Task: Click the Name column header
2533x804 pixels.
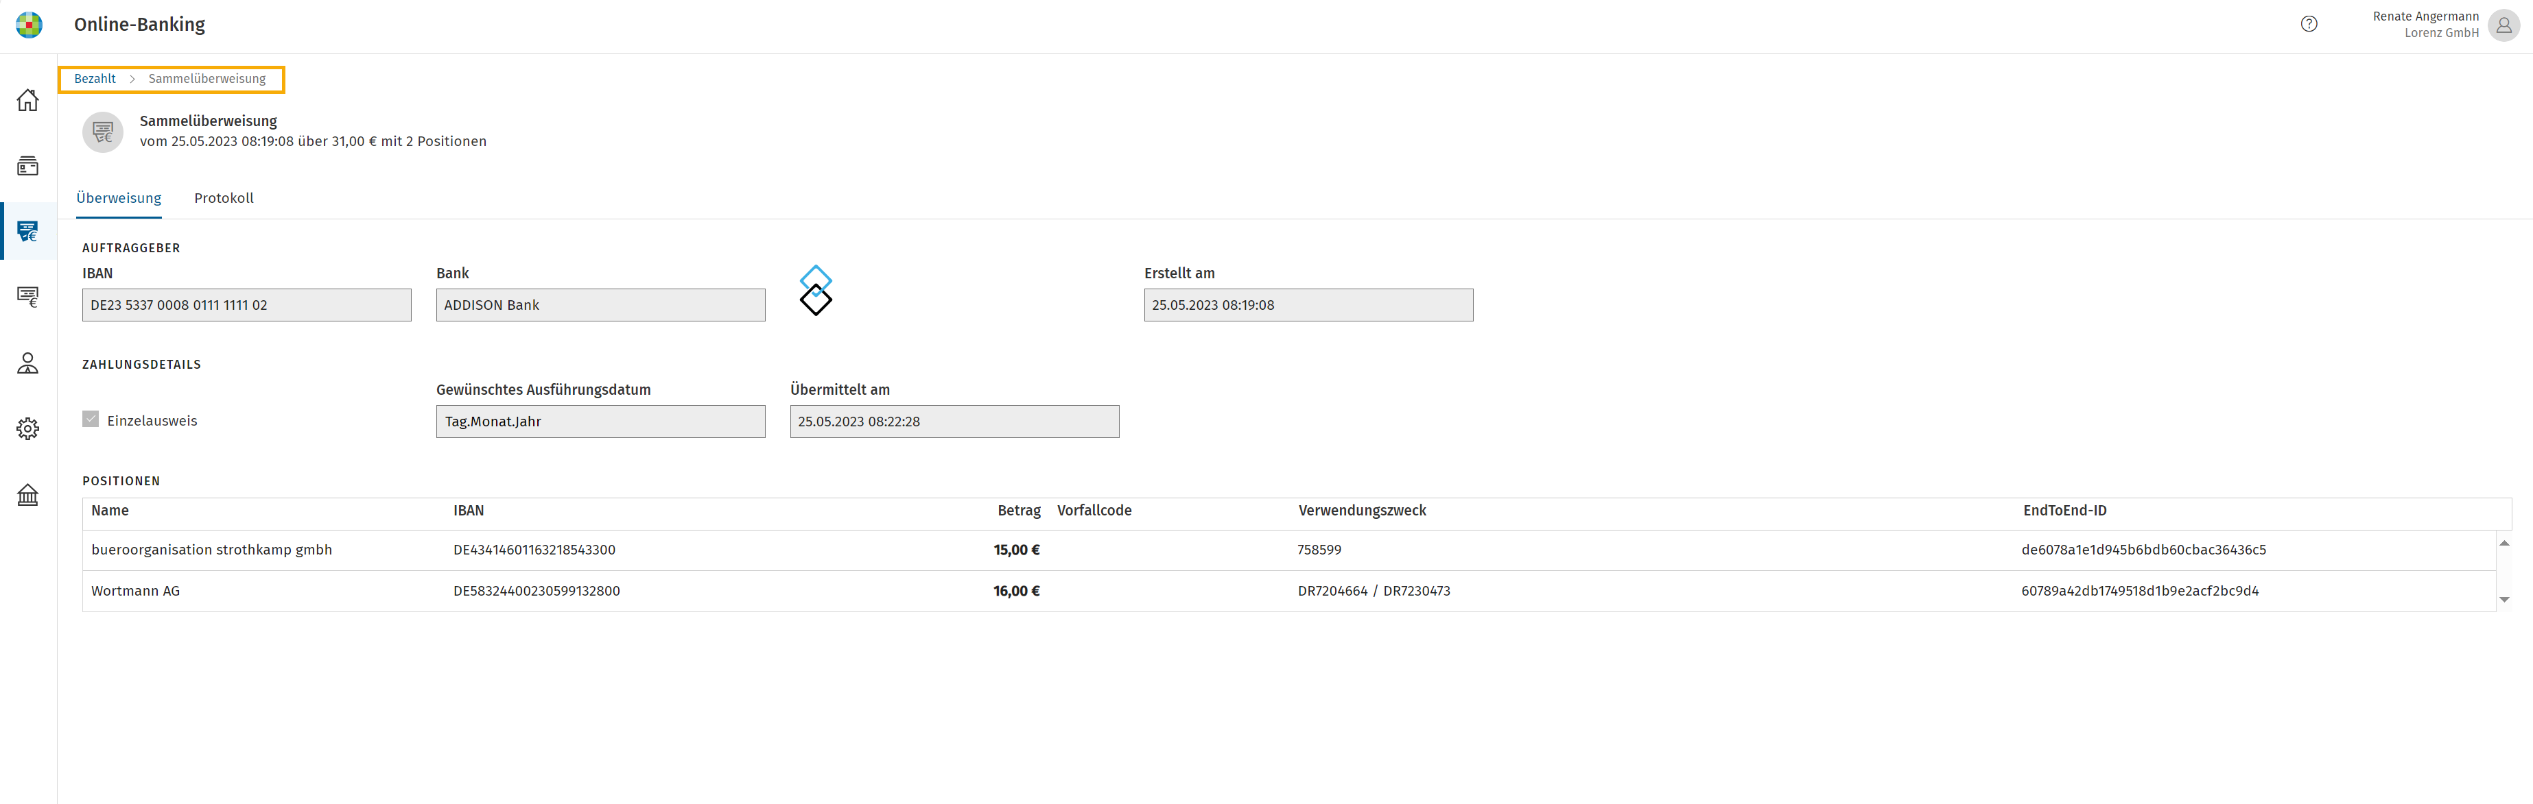Action: [110, 511]
